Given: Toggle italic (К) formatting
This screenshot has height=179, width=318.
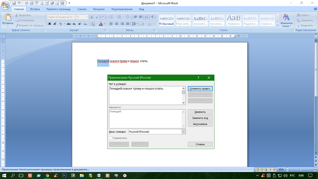Looking at the screenshot, I should click(x=55, y=24).
